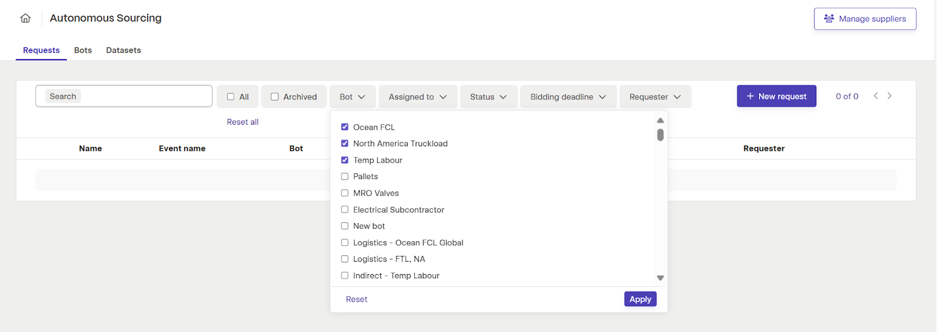The width and height of the screenshot is (937, 332).
Task: Click the Manage suppliers people icon
Action: [829, 19]
